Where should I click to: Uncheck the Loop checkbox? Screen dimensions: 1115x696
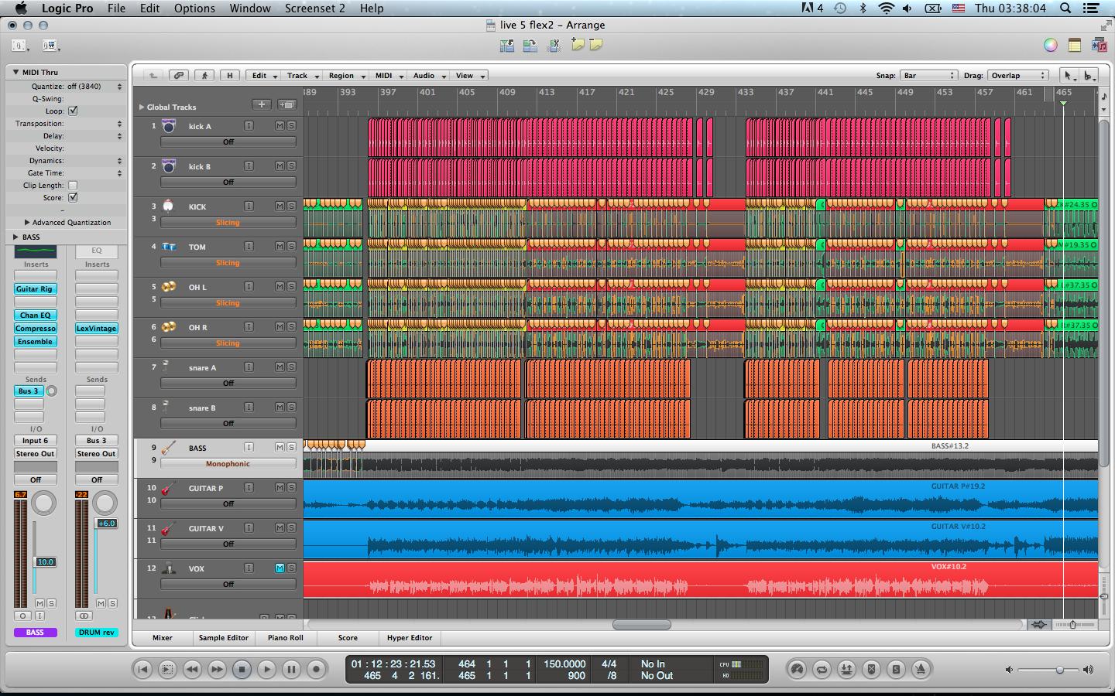(x=73, y=111)
